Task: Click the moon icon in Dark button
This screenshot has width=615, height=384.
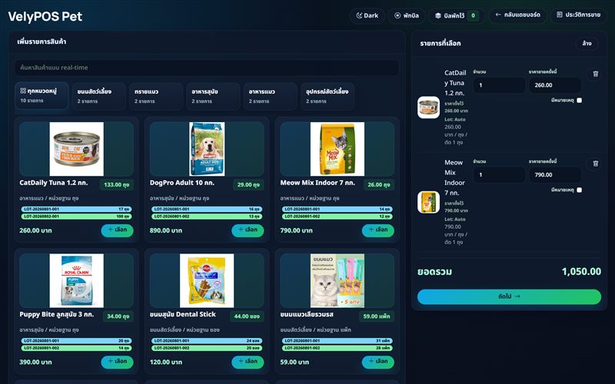Action: pyautogui.click(x=359, y=15)
